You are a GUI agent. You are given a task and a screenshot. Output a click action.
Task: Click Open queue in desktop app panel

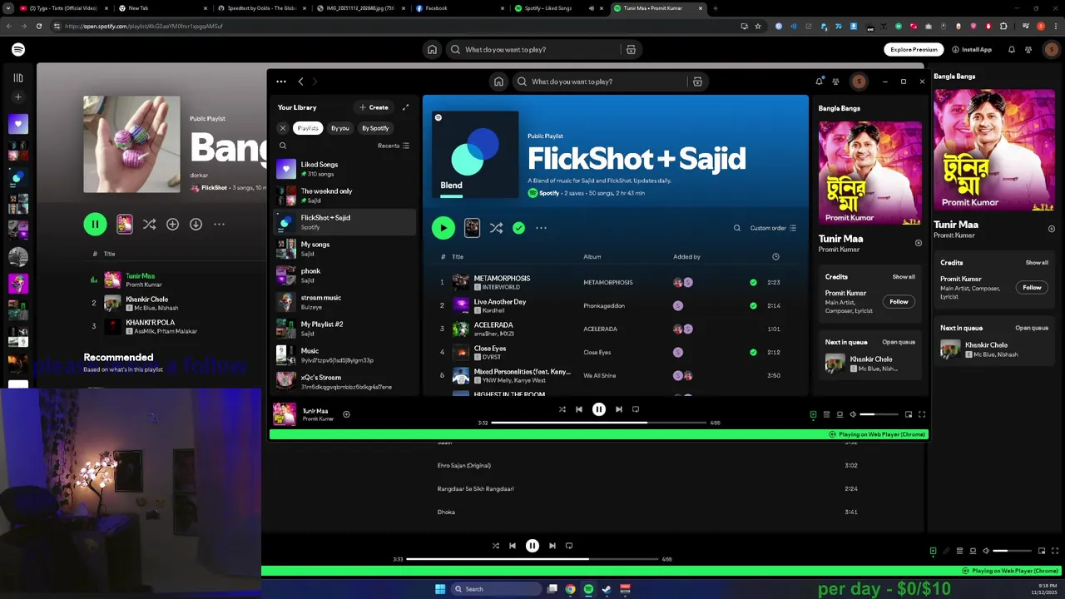click(x=899, y=342)
